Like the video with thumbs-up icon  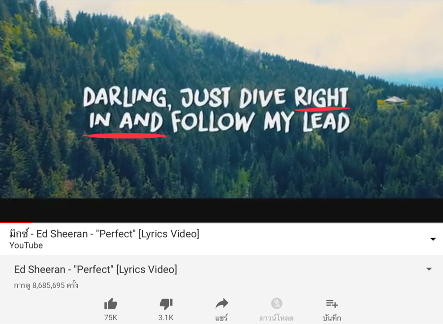(x=110, y=304)
